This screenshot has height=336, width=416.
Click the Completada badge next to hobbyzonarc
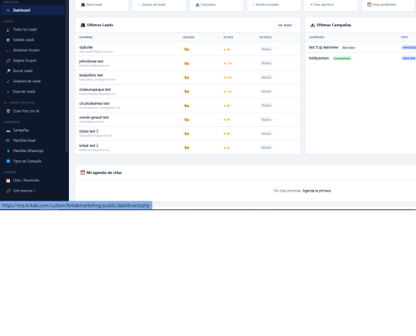(342, 58)
